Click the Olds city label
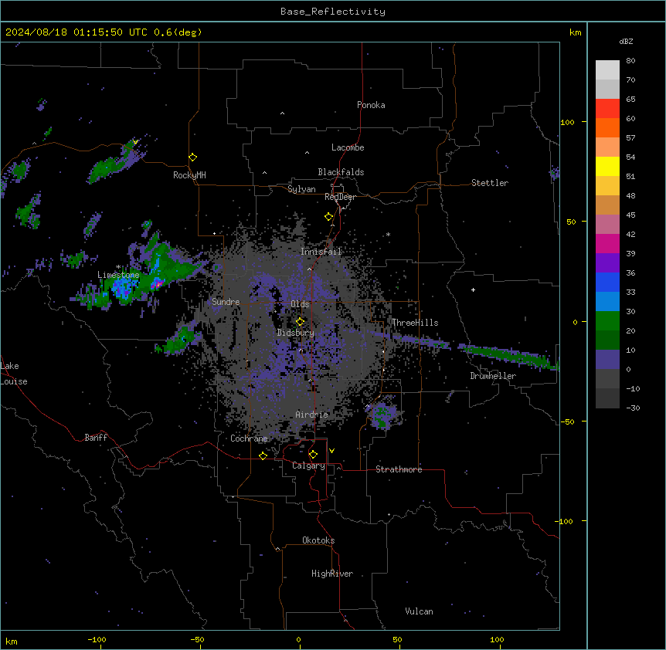 [x=300, y=304]
